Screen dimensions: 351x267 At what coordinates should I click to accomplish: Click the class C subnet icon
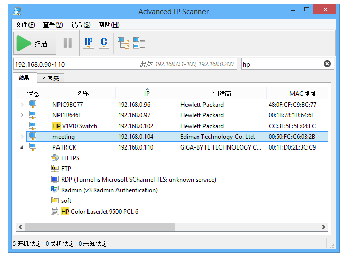[104, 43]
